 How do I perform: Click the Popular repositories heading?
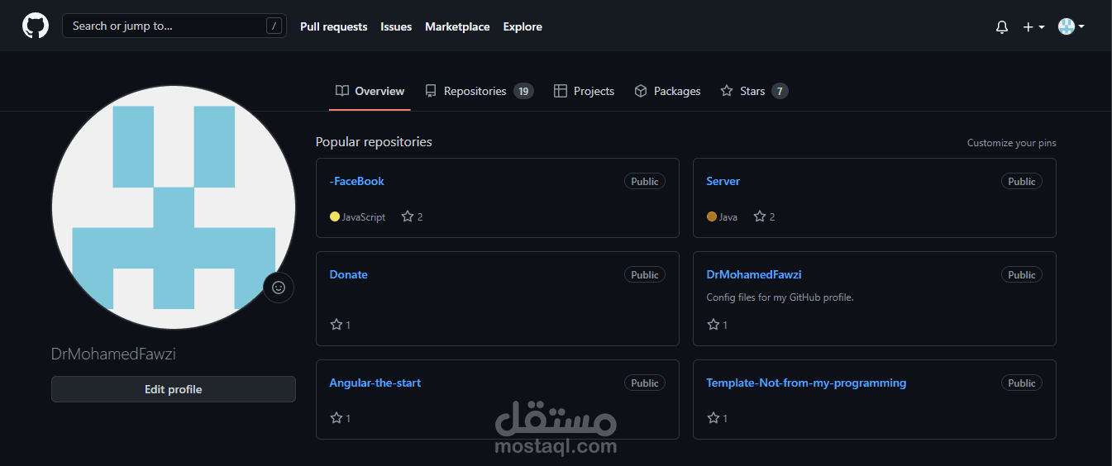point(374,142)
